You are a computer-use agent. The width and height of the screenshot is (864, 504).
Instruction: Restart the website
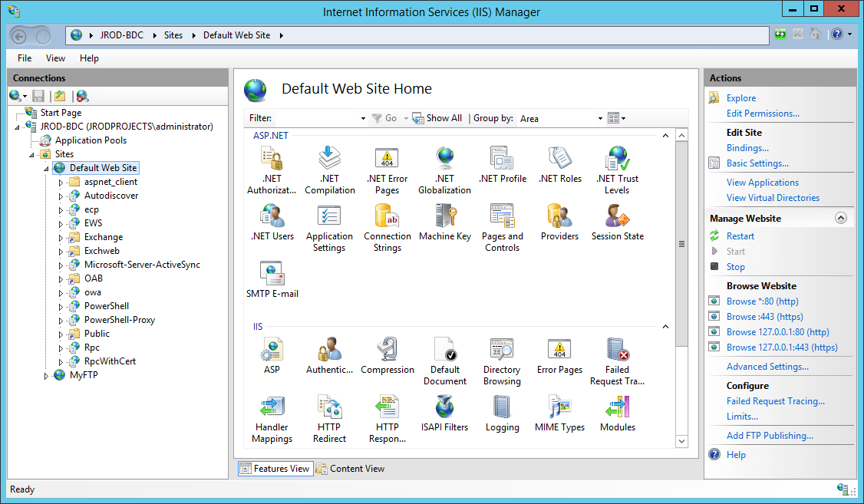click(740, 236)
